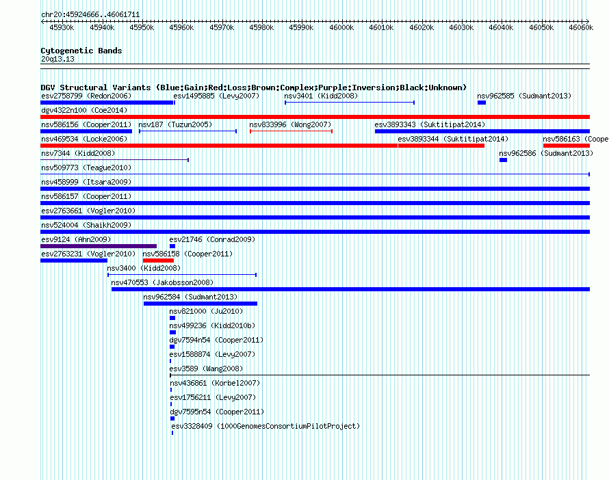609x480 pixels.
Task: Click the dgv4322n100 (Coe2014) label
Action: pyautogui.click(x=84, y=110)
